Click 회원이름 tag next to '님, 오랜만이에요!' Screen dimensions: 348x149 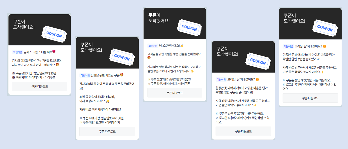point(153,46)
